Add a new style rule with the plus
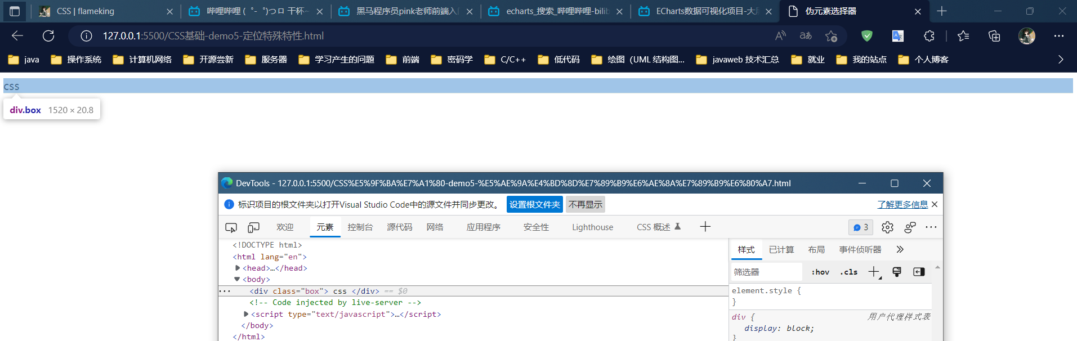This screenshot has height=341, width=1077. click(x=874, y=272)
